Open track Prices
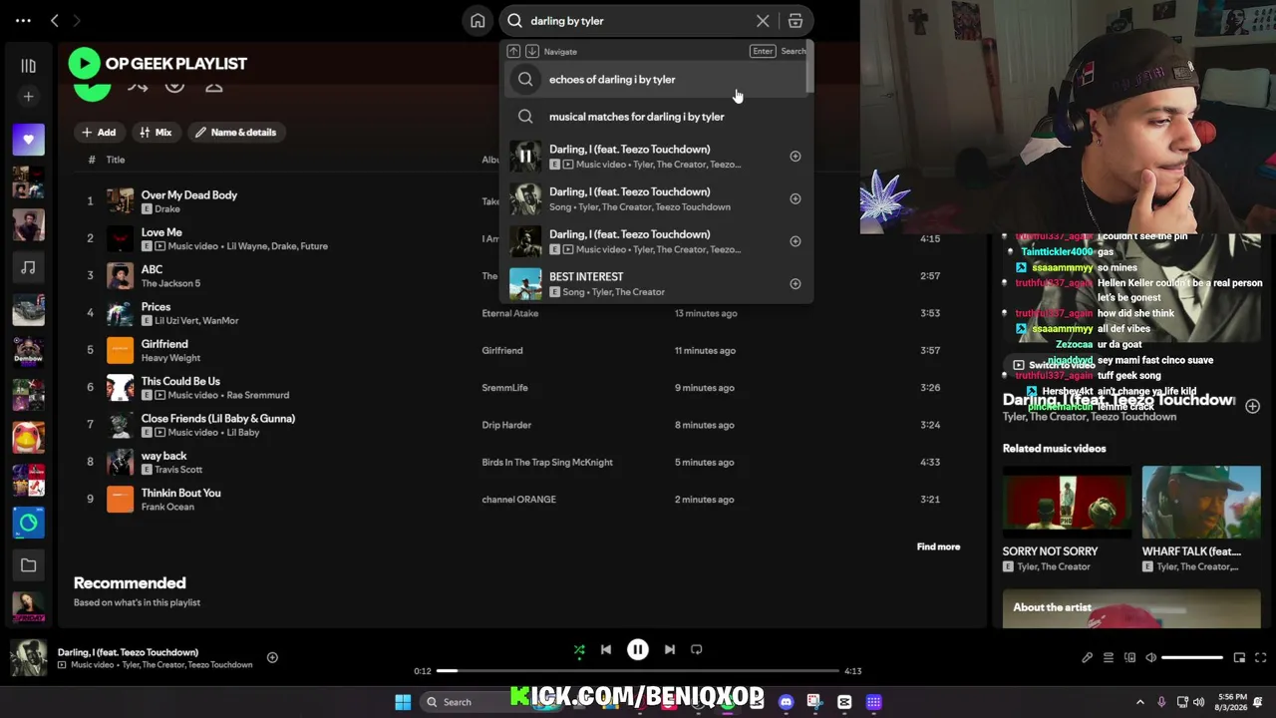 [x=156, y=307]
